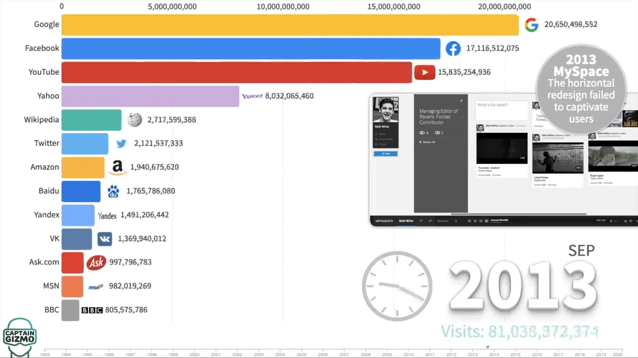Click the 'BBC' axis label
This screenshot has width=638, height=358.
coord(52,310)
